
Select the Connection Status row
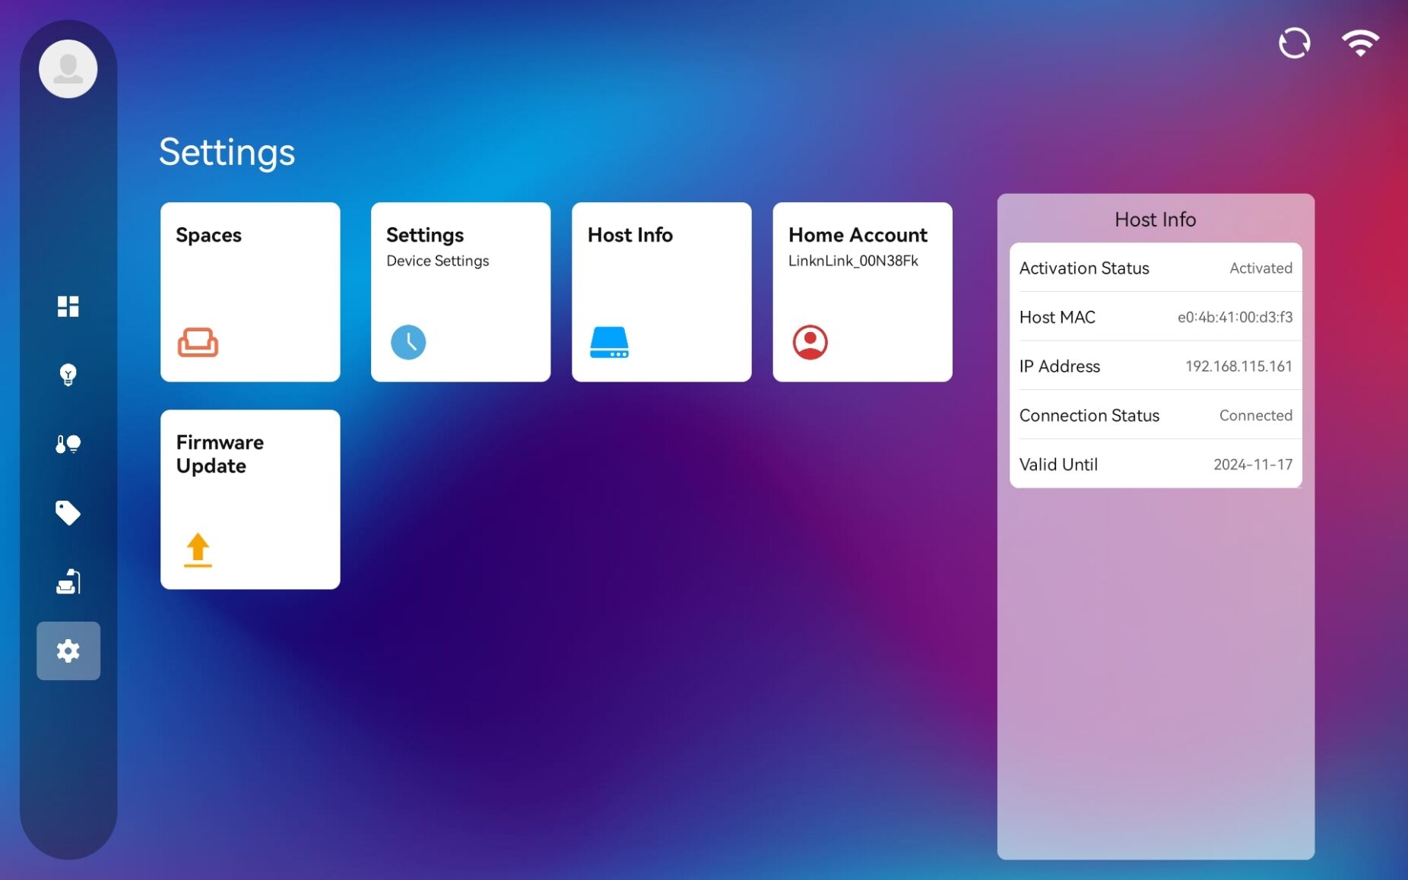click(1155, 416)
